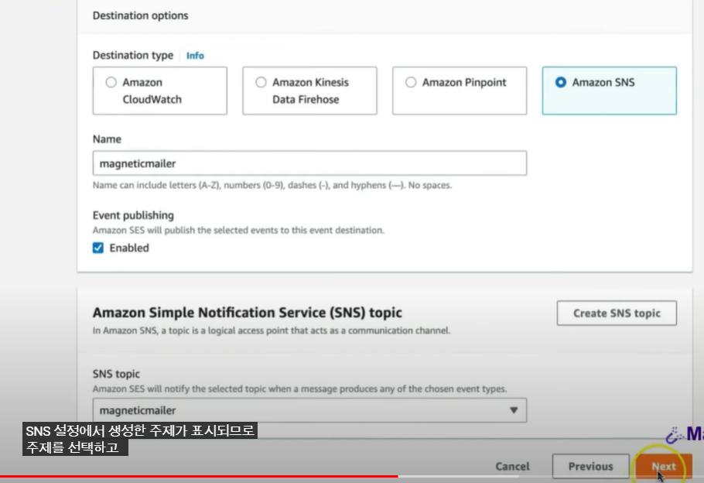The width and height of the screenshot is (704, 483).
Task: Select the Amazon CloudWatch destination type
Action: (160, 91)
